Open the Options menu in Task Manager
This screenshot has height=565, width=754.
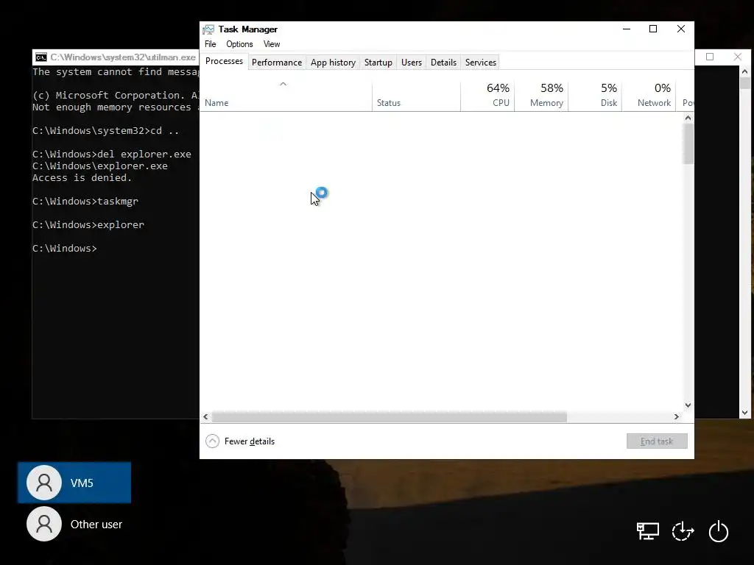click(x=239, y=44)
